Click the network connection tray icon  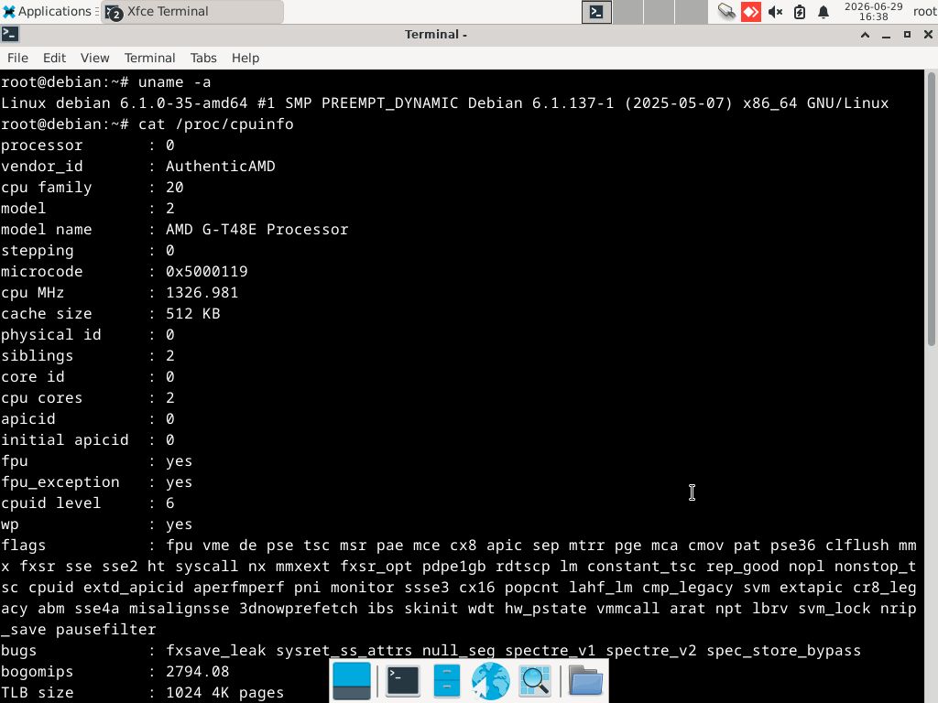pos(726,11)
